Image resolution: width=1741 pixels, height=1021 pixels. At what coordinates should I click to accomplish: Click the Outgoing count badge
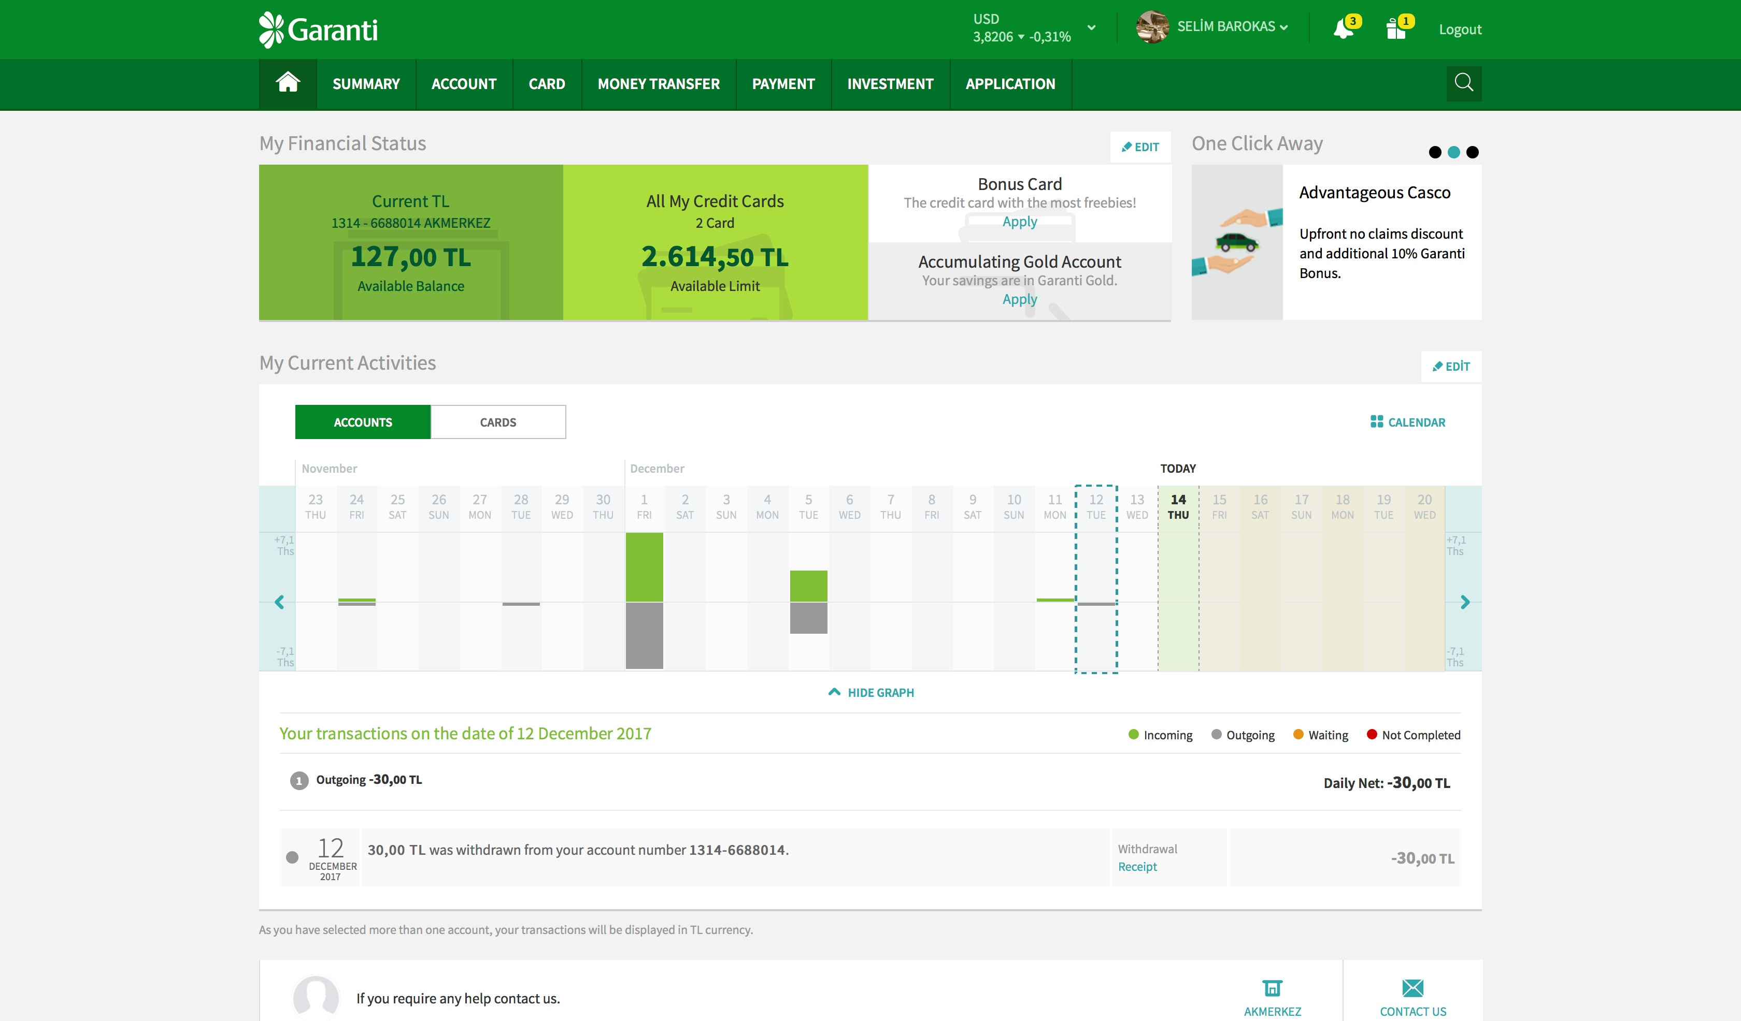coord(298,781)
